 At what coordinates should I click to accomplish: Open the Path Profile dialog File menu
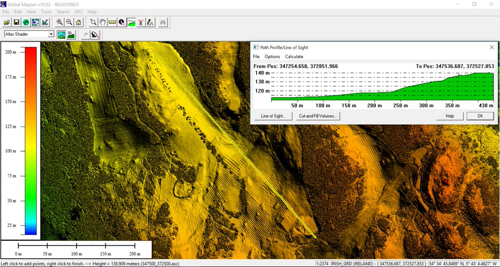[256, 57]
